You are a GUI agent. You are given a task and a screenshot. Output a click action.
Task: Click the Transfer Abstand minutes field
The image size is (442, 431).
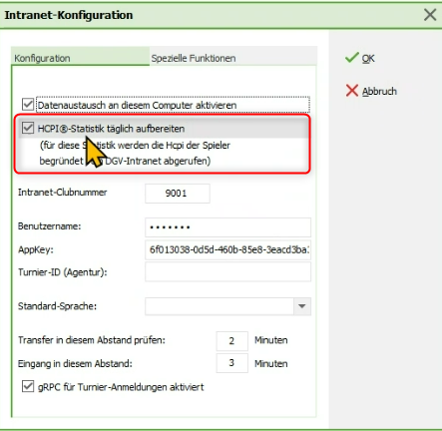click(x=231, y=341)
